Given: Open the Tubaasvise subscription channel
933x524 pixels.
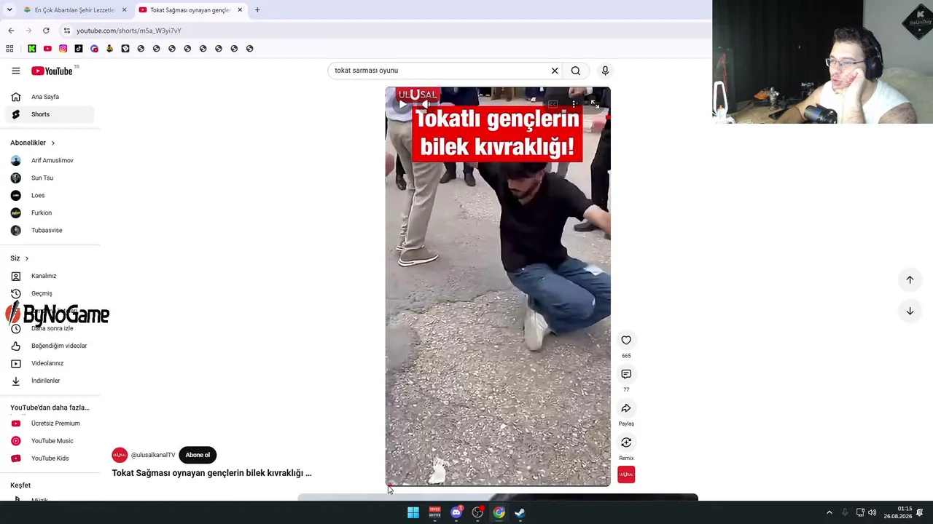Looking at the screenshot, I should click(50, 230).
